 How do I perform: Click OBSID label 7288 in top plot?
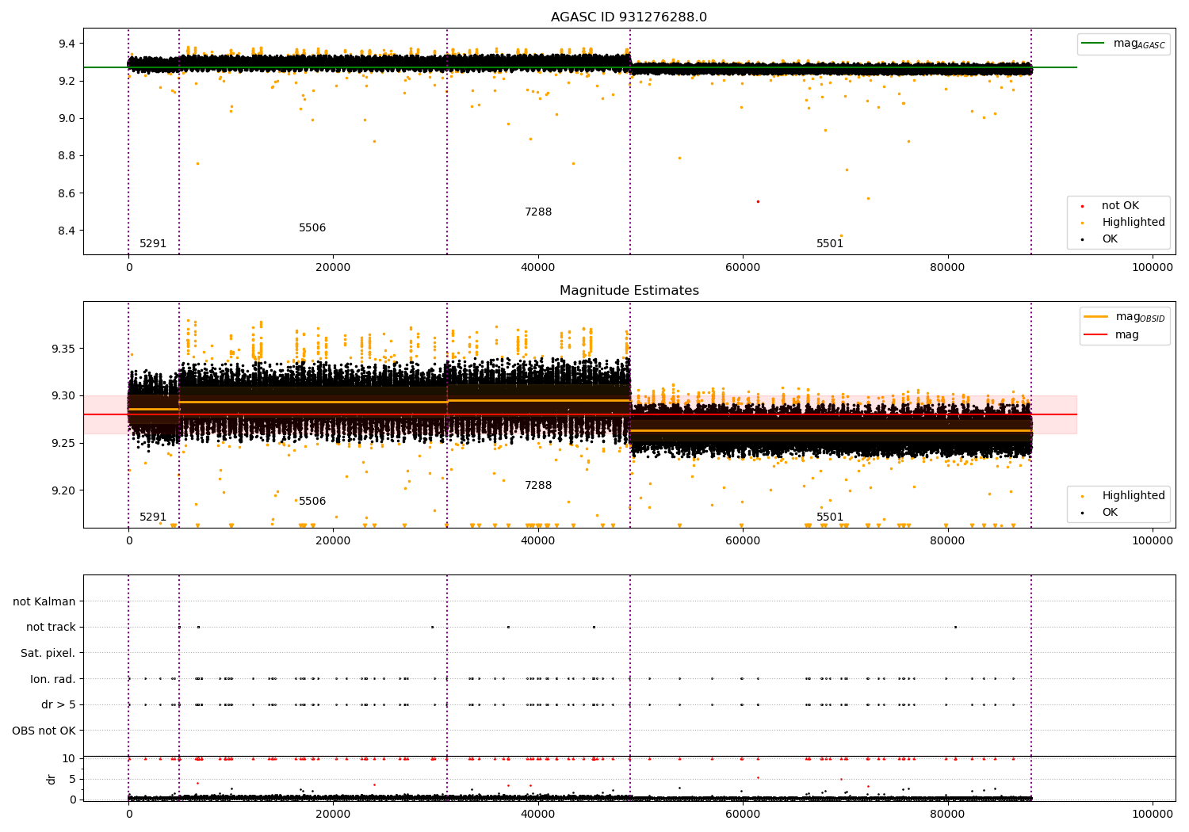click(538, 212)
